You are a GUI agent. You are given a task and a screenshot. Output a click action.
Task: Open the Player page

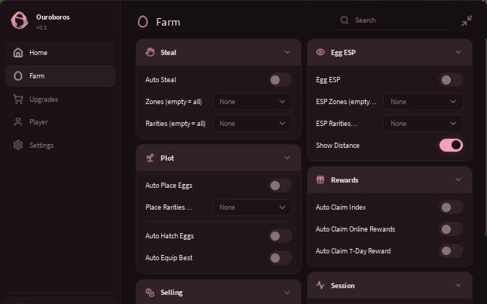[x=60, y=122]
